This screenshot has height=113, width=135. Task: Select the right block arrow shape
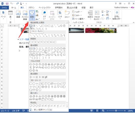tap(31, 64)
